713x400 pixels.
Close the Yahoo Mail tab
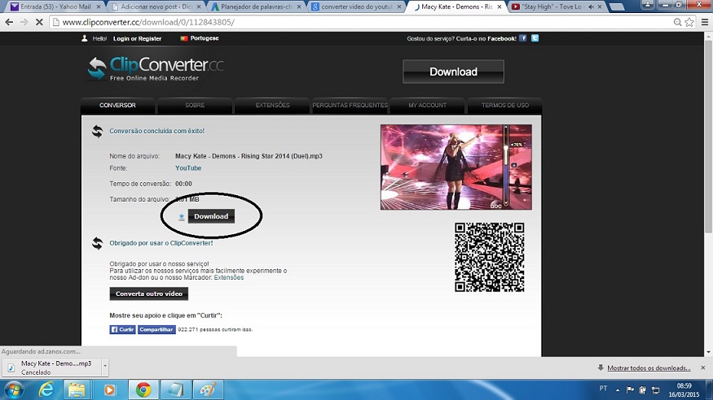click(x=99, y=7)
